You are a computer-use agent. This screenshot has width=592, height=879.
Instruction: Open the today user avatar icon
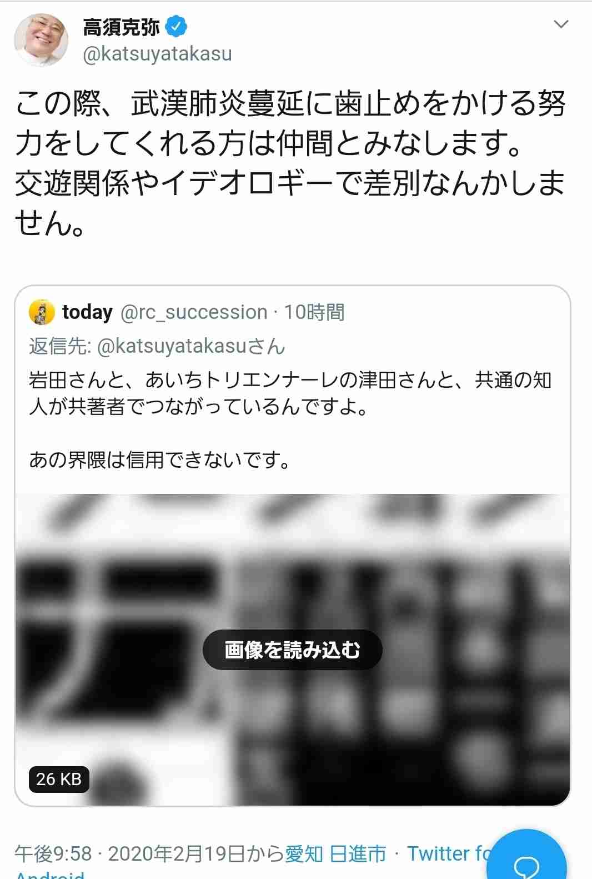(x=42, y=312)
